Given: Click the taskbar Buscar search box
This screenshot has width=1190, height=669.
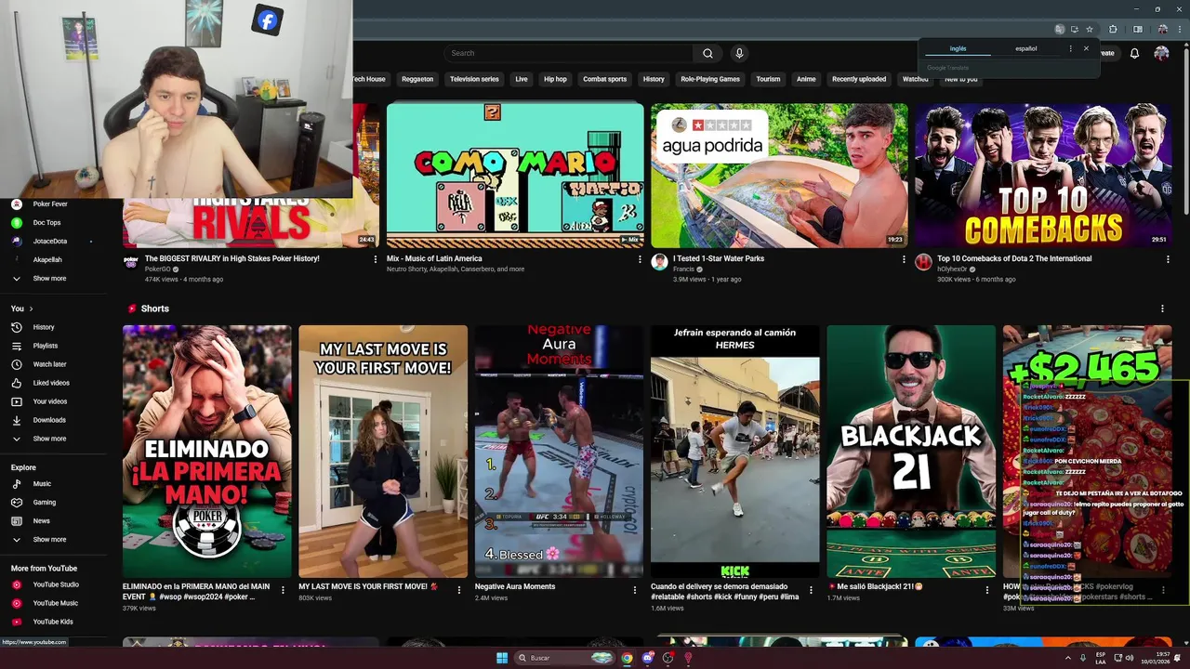Looking at the screenshot, I should (x=565, y=658).
